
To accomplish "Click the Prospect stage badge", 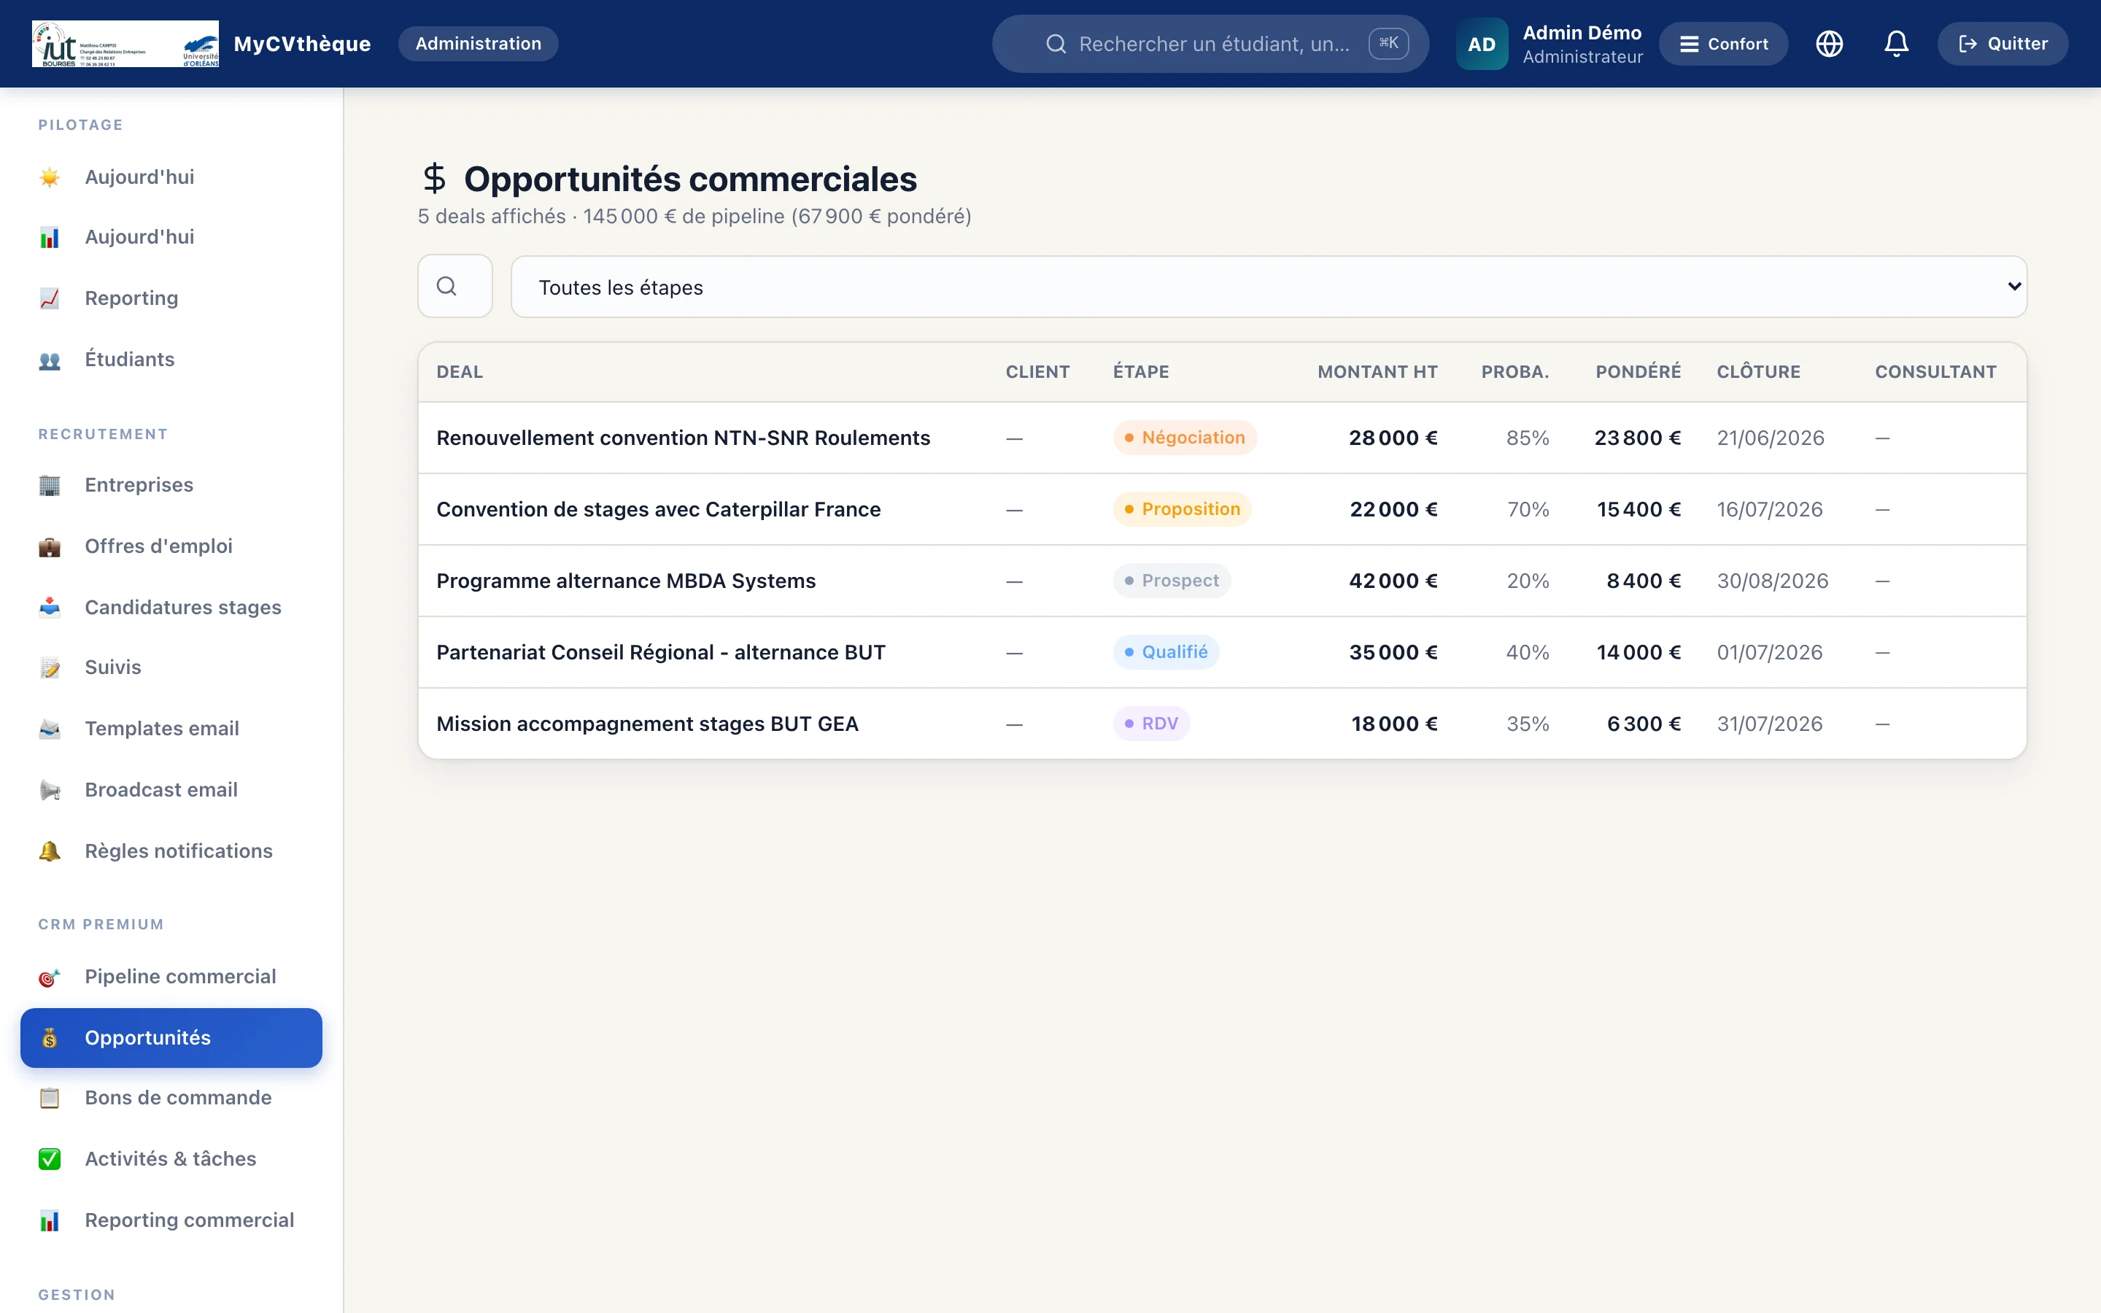I will pyautogui.click(x=1171, y=581).
